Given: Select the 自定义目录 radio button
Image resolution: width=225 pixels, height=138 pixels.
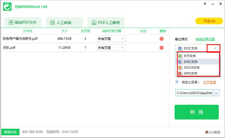Looking at the screenshot, I should 177,82.
